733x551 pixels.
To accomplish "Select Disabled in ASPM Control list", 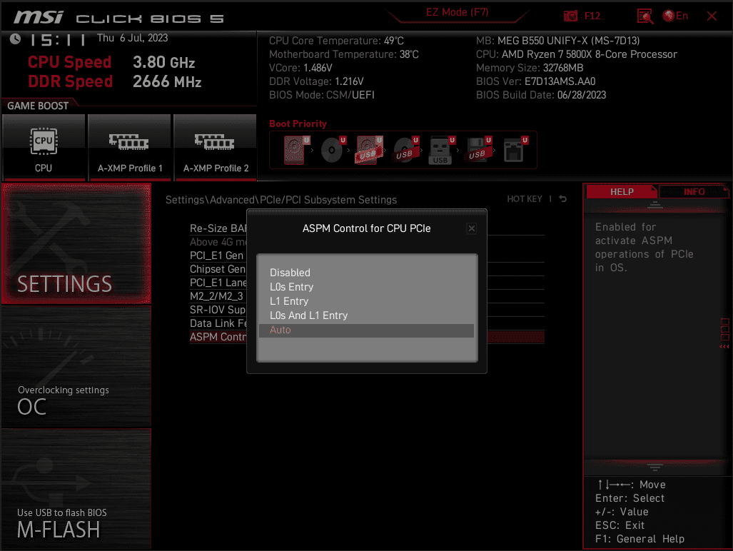I will click(x=366, y=273).
